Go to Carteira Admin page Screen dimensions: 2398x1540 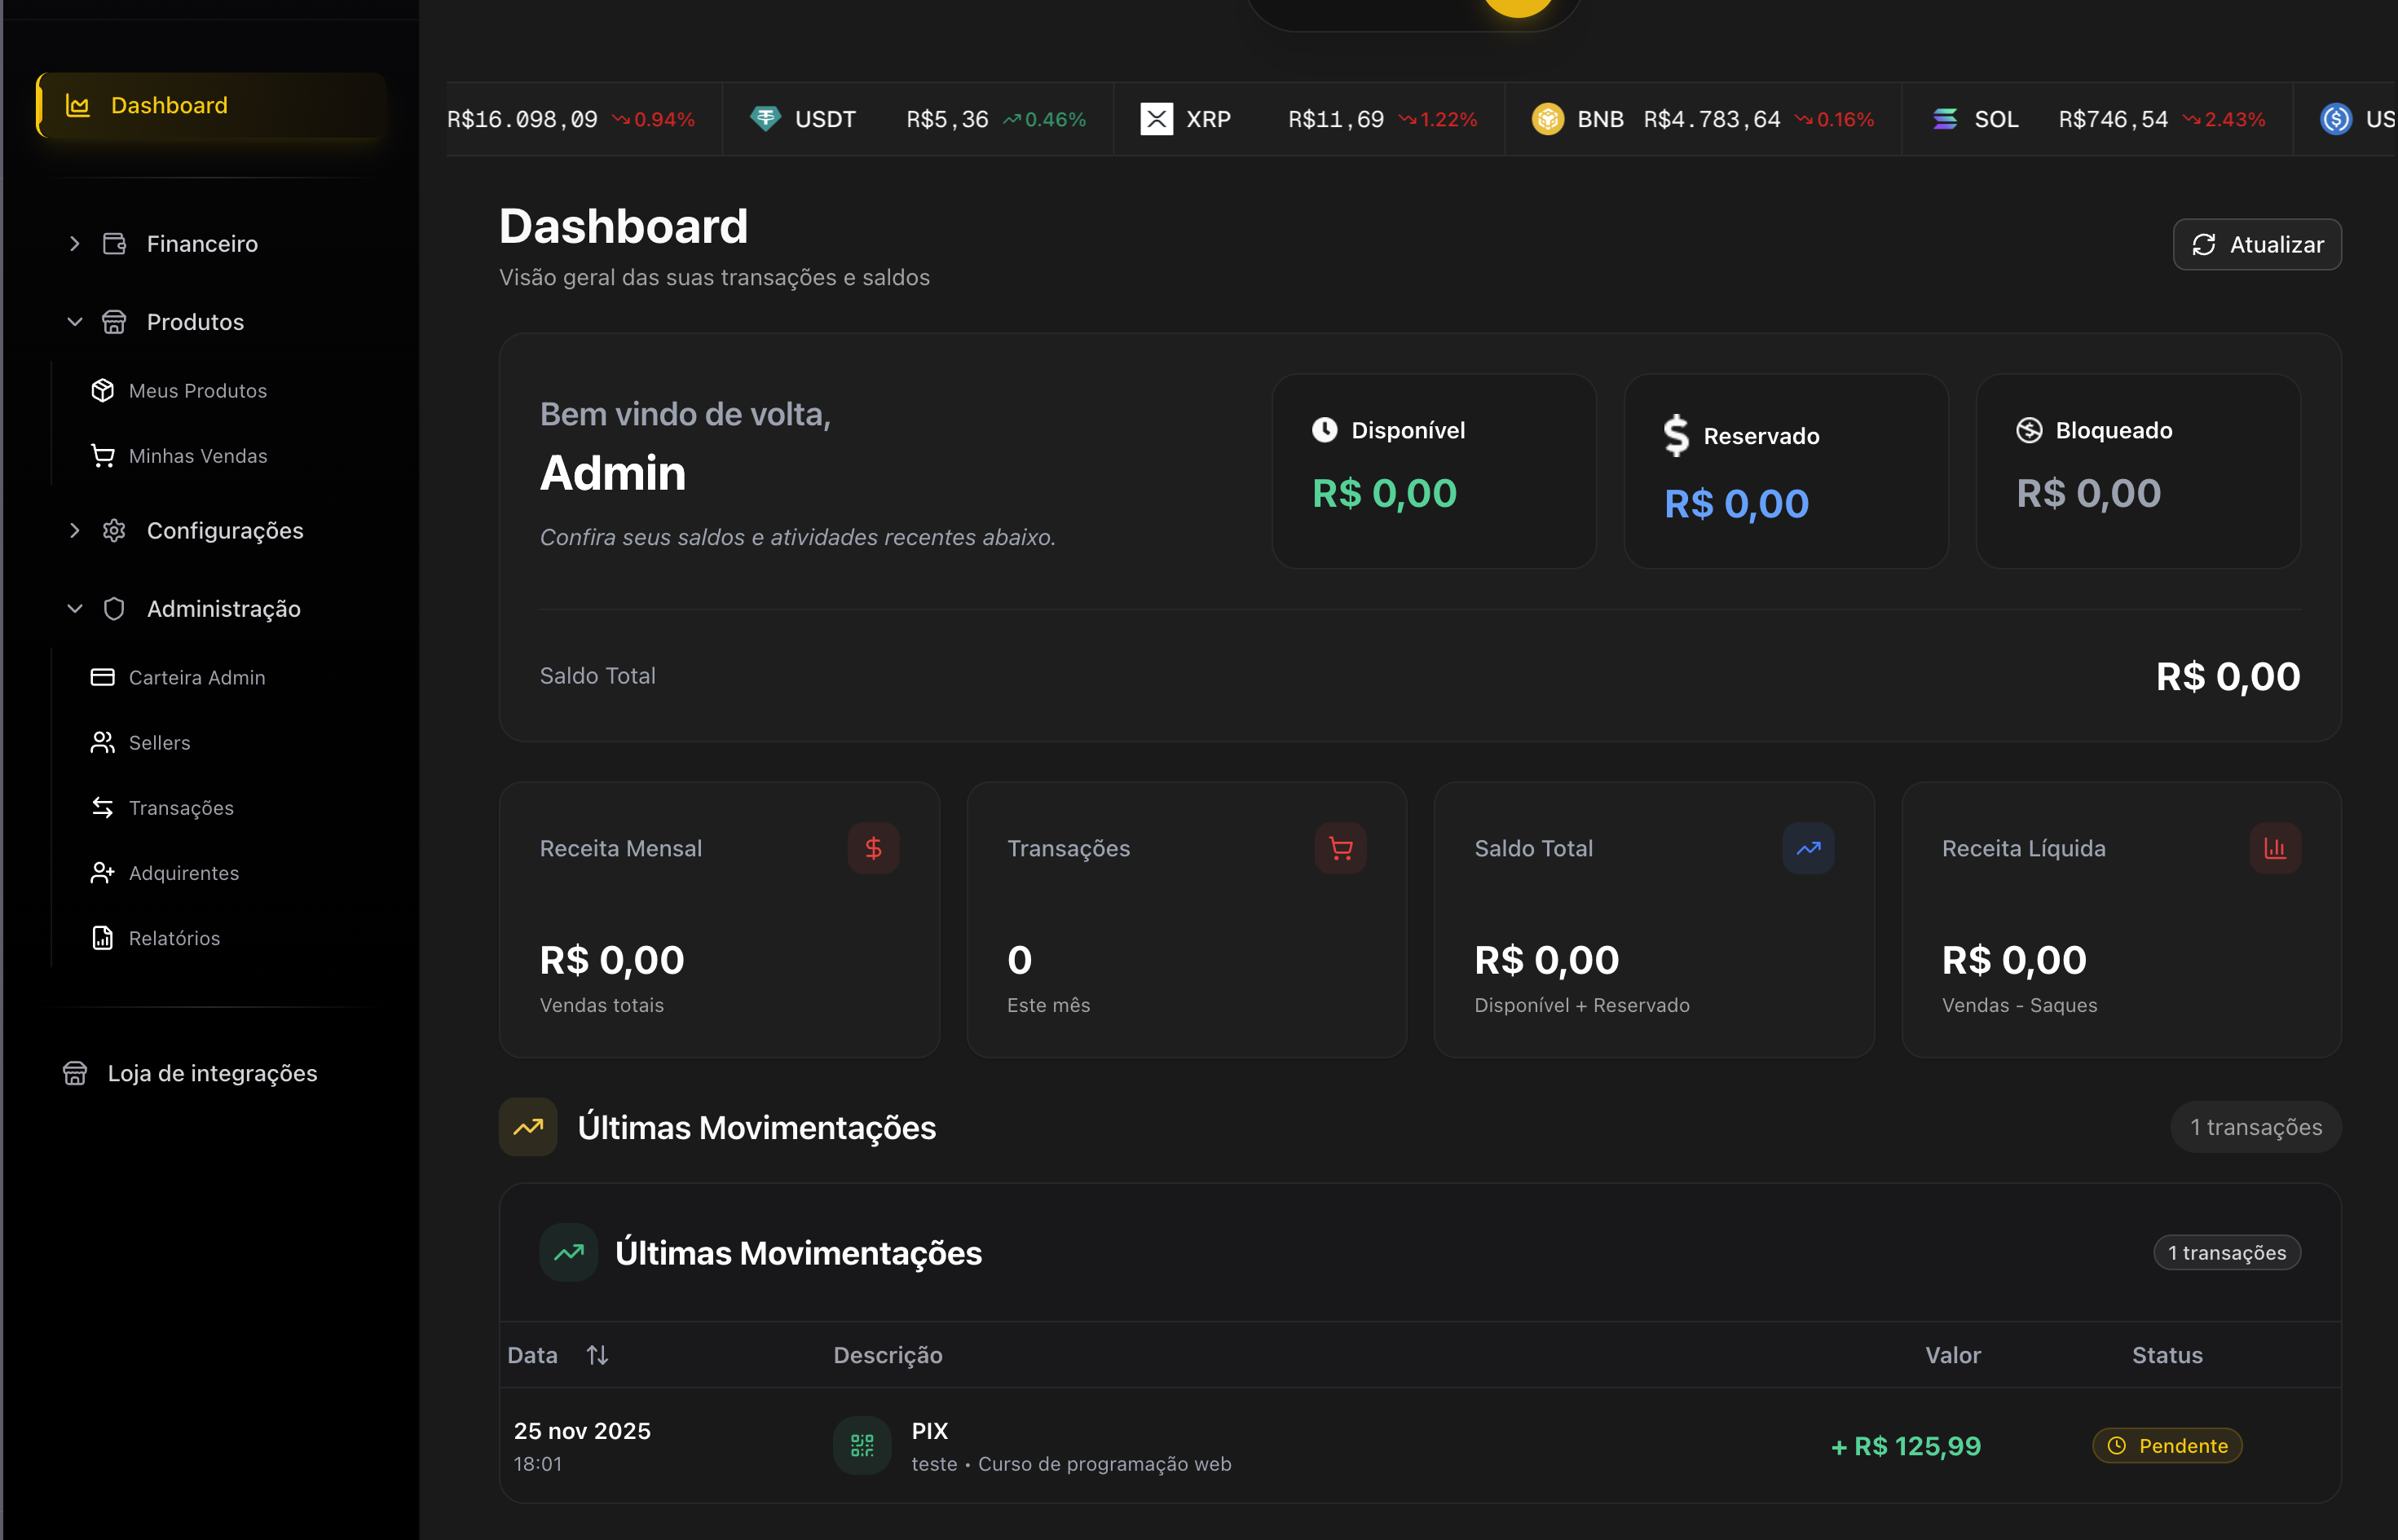click(196, 678)
